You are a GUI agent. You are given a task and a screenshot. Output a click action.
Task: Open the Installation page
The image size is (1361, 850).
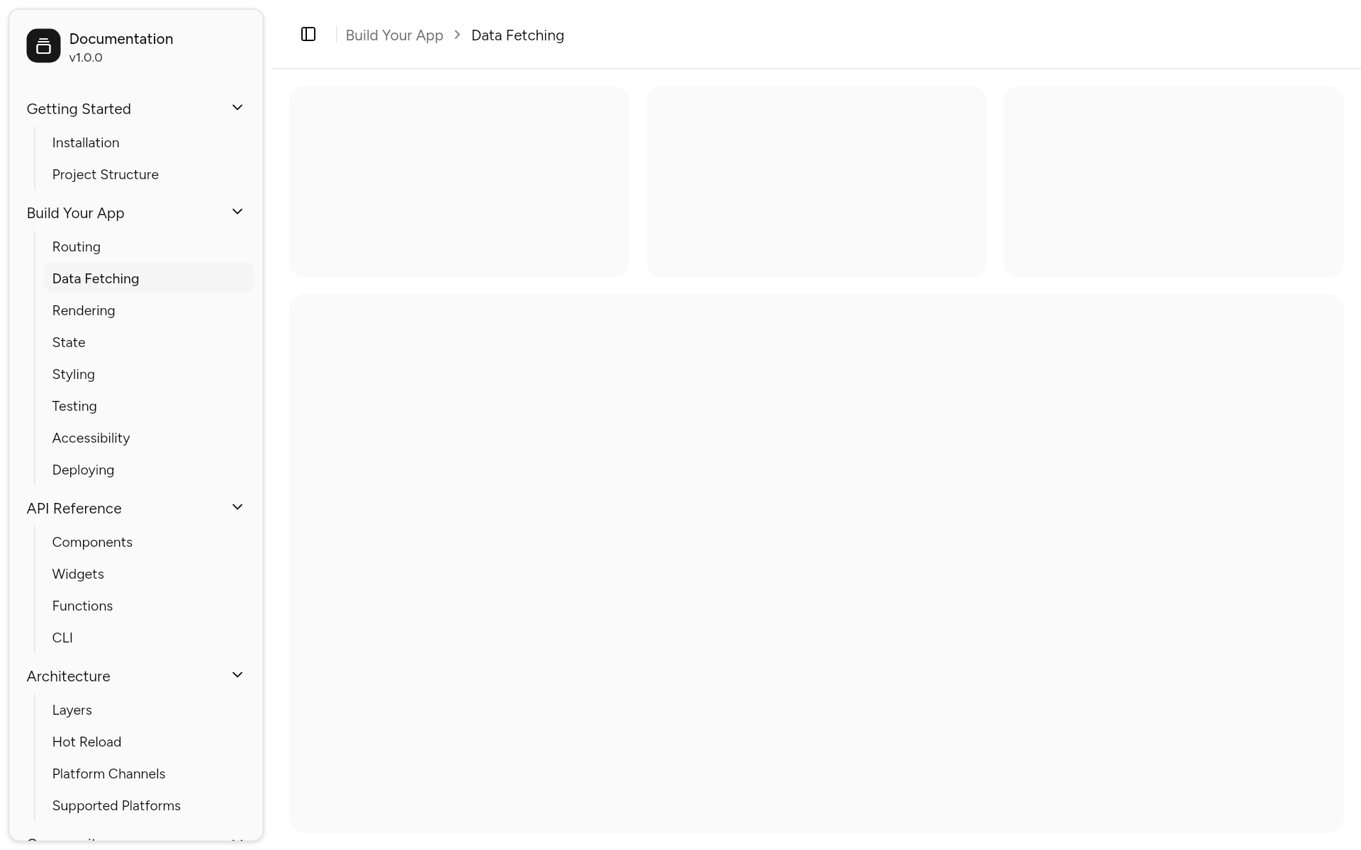(x=148, y=142)
